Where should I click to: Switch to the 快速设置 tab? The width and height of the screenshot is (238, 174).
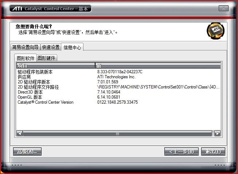[x=51, y=47]
